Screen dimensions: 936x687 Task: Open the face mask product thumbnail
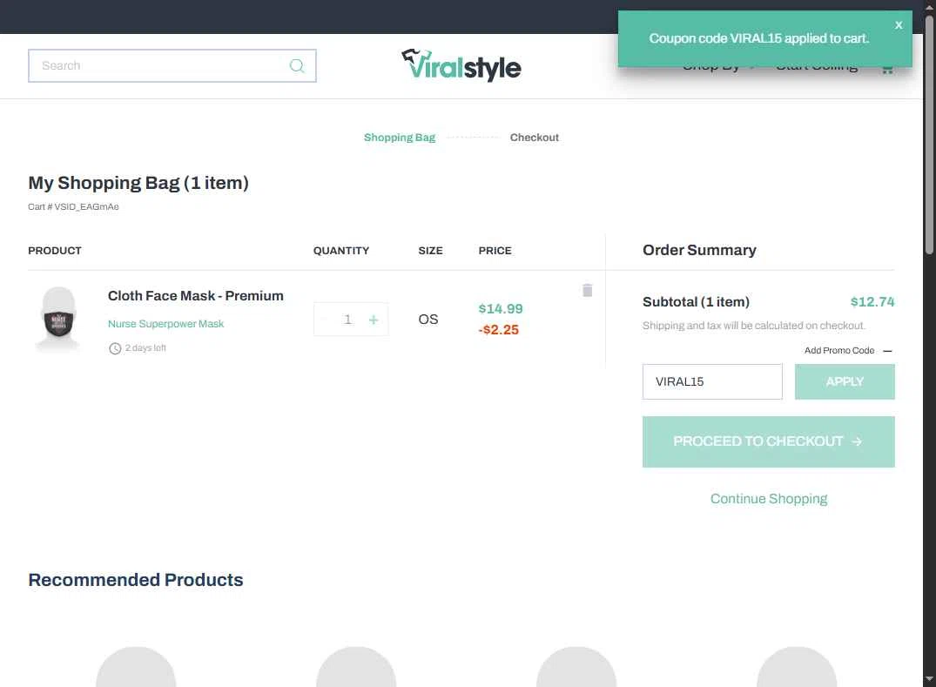click(58, 319)
